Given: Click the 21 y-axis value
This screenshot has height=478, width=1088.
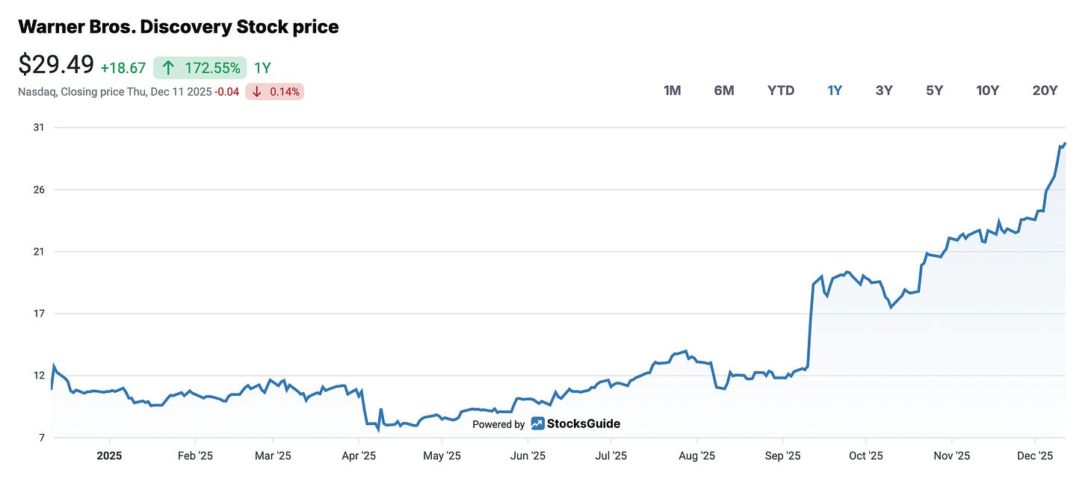Looking at the screenshot, I should pyautogui.click(x=39, y=251).
